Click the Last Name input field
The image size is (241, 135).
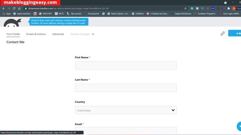coord(126,88)
